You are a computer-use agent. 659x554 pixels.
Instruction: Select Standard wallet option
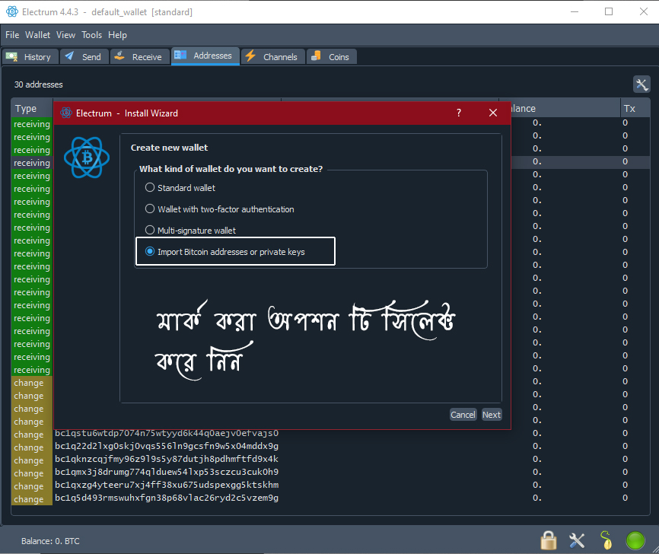tap(180, 188)
